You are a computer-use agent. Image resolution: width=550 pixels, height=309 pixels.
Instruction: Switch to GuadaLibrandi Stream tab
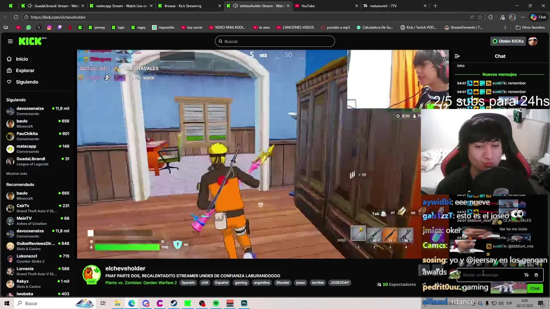point(53,6)
